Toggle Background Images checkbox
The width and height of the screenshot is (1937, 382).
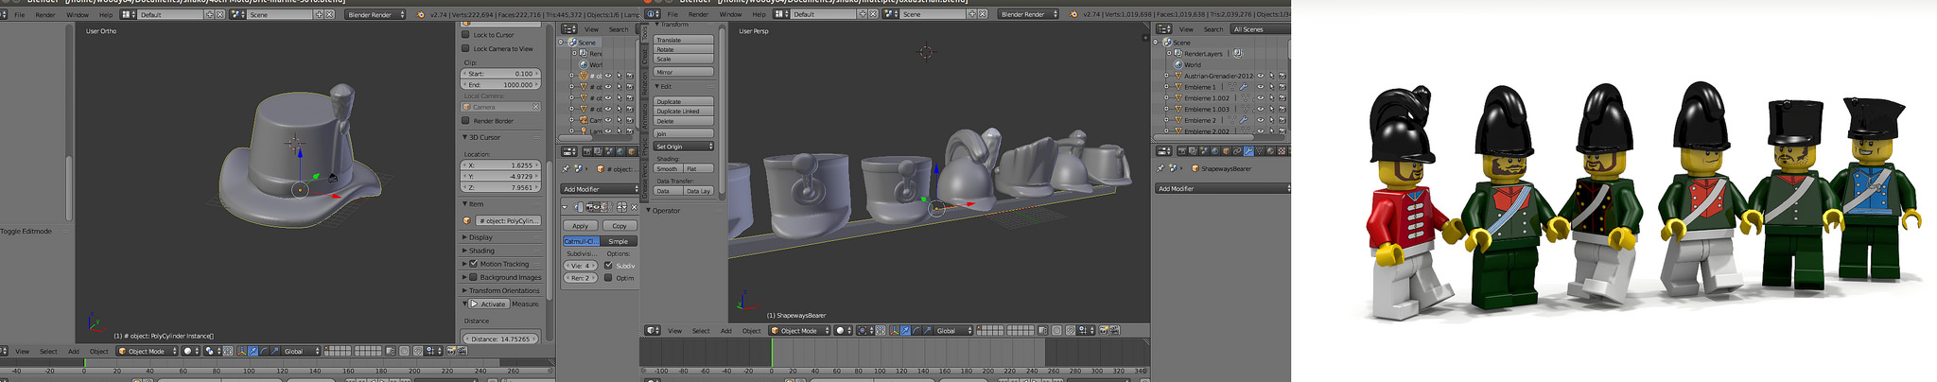point(474,277)
